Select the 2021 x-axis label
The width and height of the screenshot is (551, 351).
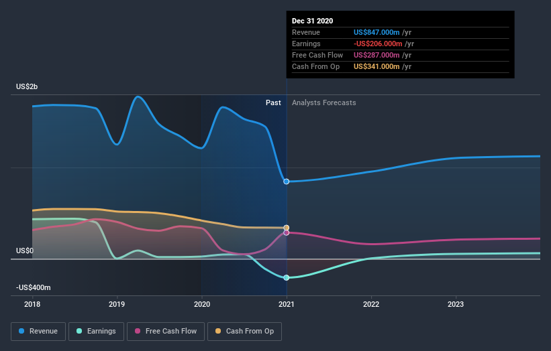287,304
